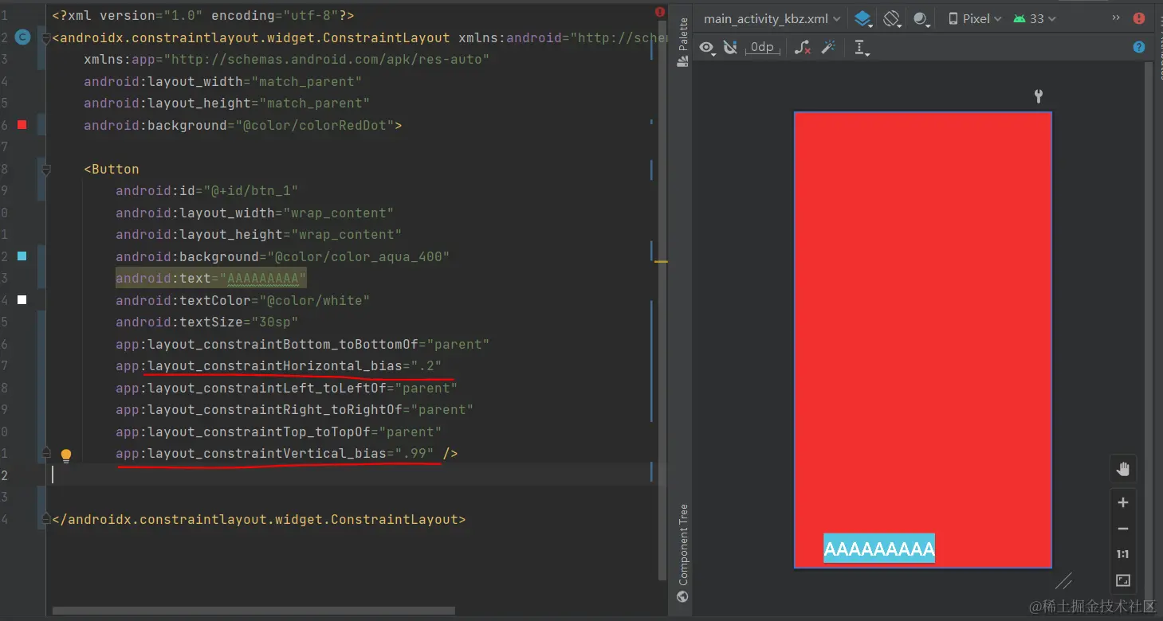Screen dimensions: 1163x621
Task: Click the blue help question mark icon
Action: click(x=1139, y=47)
